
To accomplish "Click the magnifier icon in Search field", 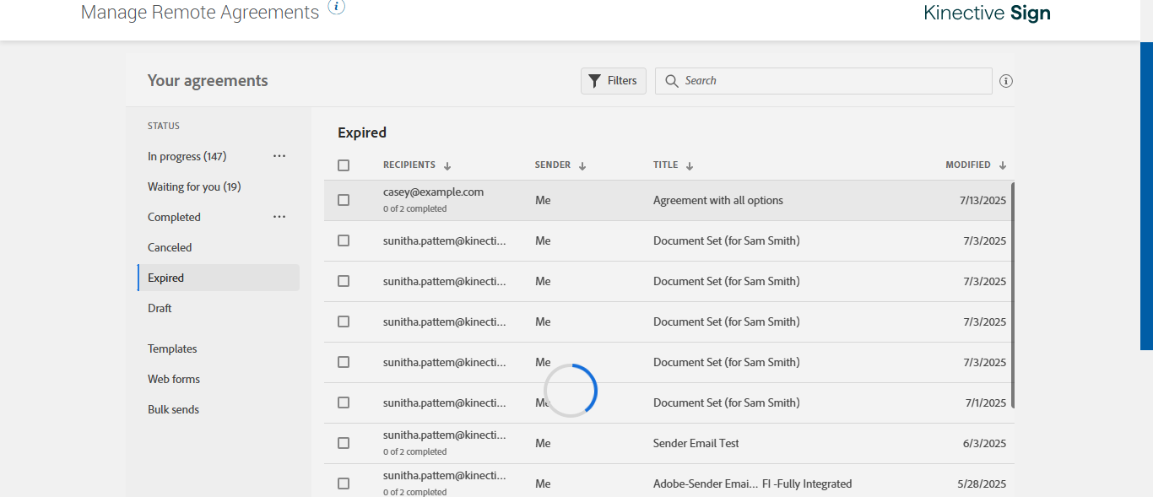I will pyautogui.click(x=672, y=81).
